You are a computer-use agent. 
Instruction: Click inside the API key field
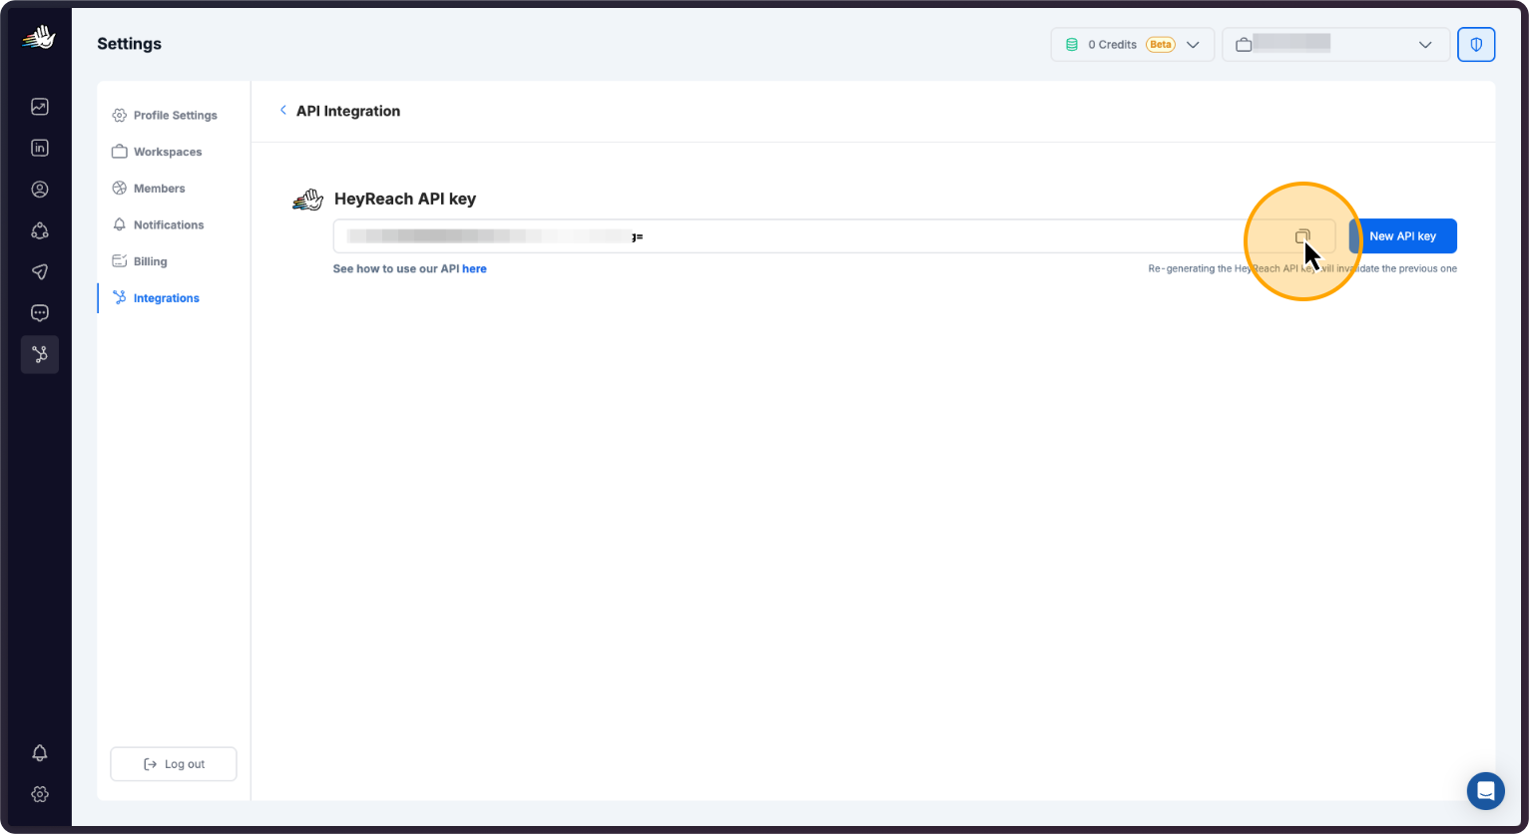[x=798, y=236]
